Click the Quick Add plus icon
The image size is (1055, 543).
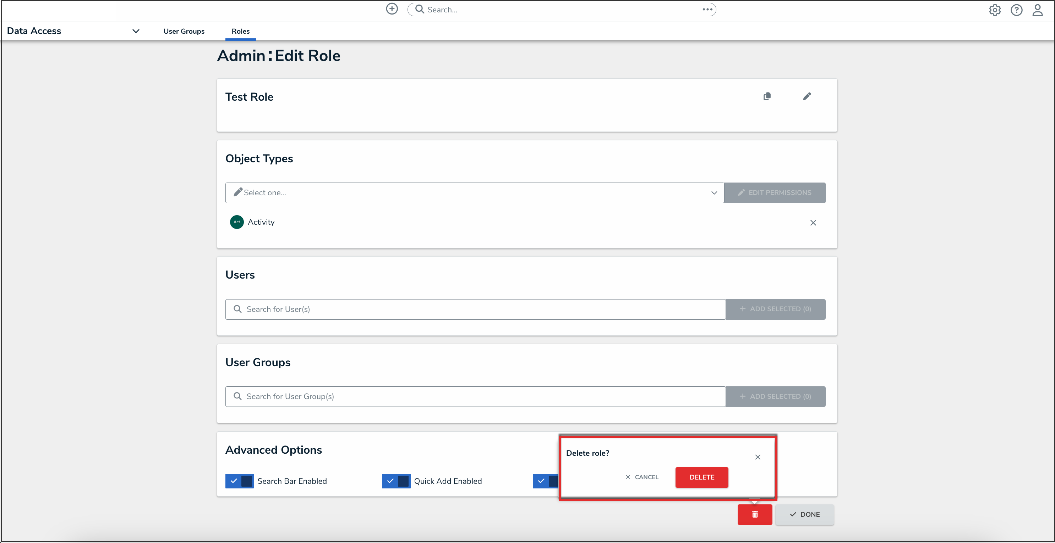[392, 9]
